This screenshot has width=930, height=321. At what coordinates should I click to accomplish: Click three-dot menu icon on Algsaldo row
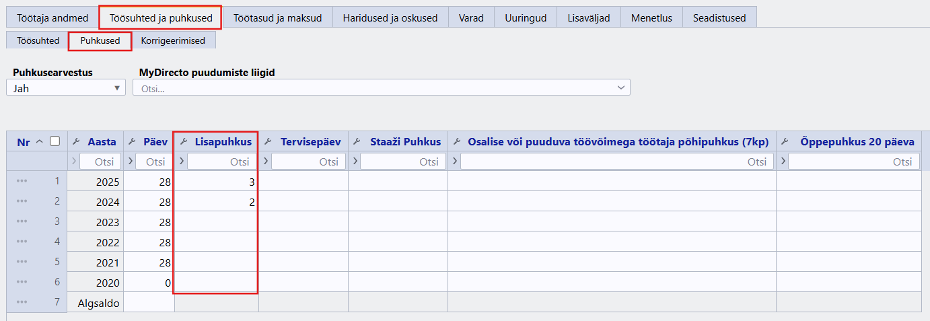22,302
